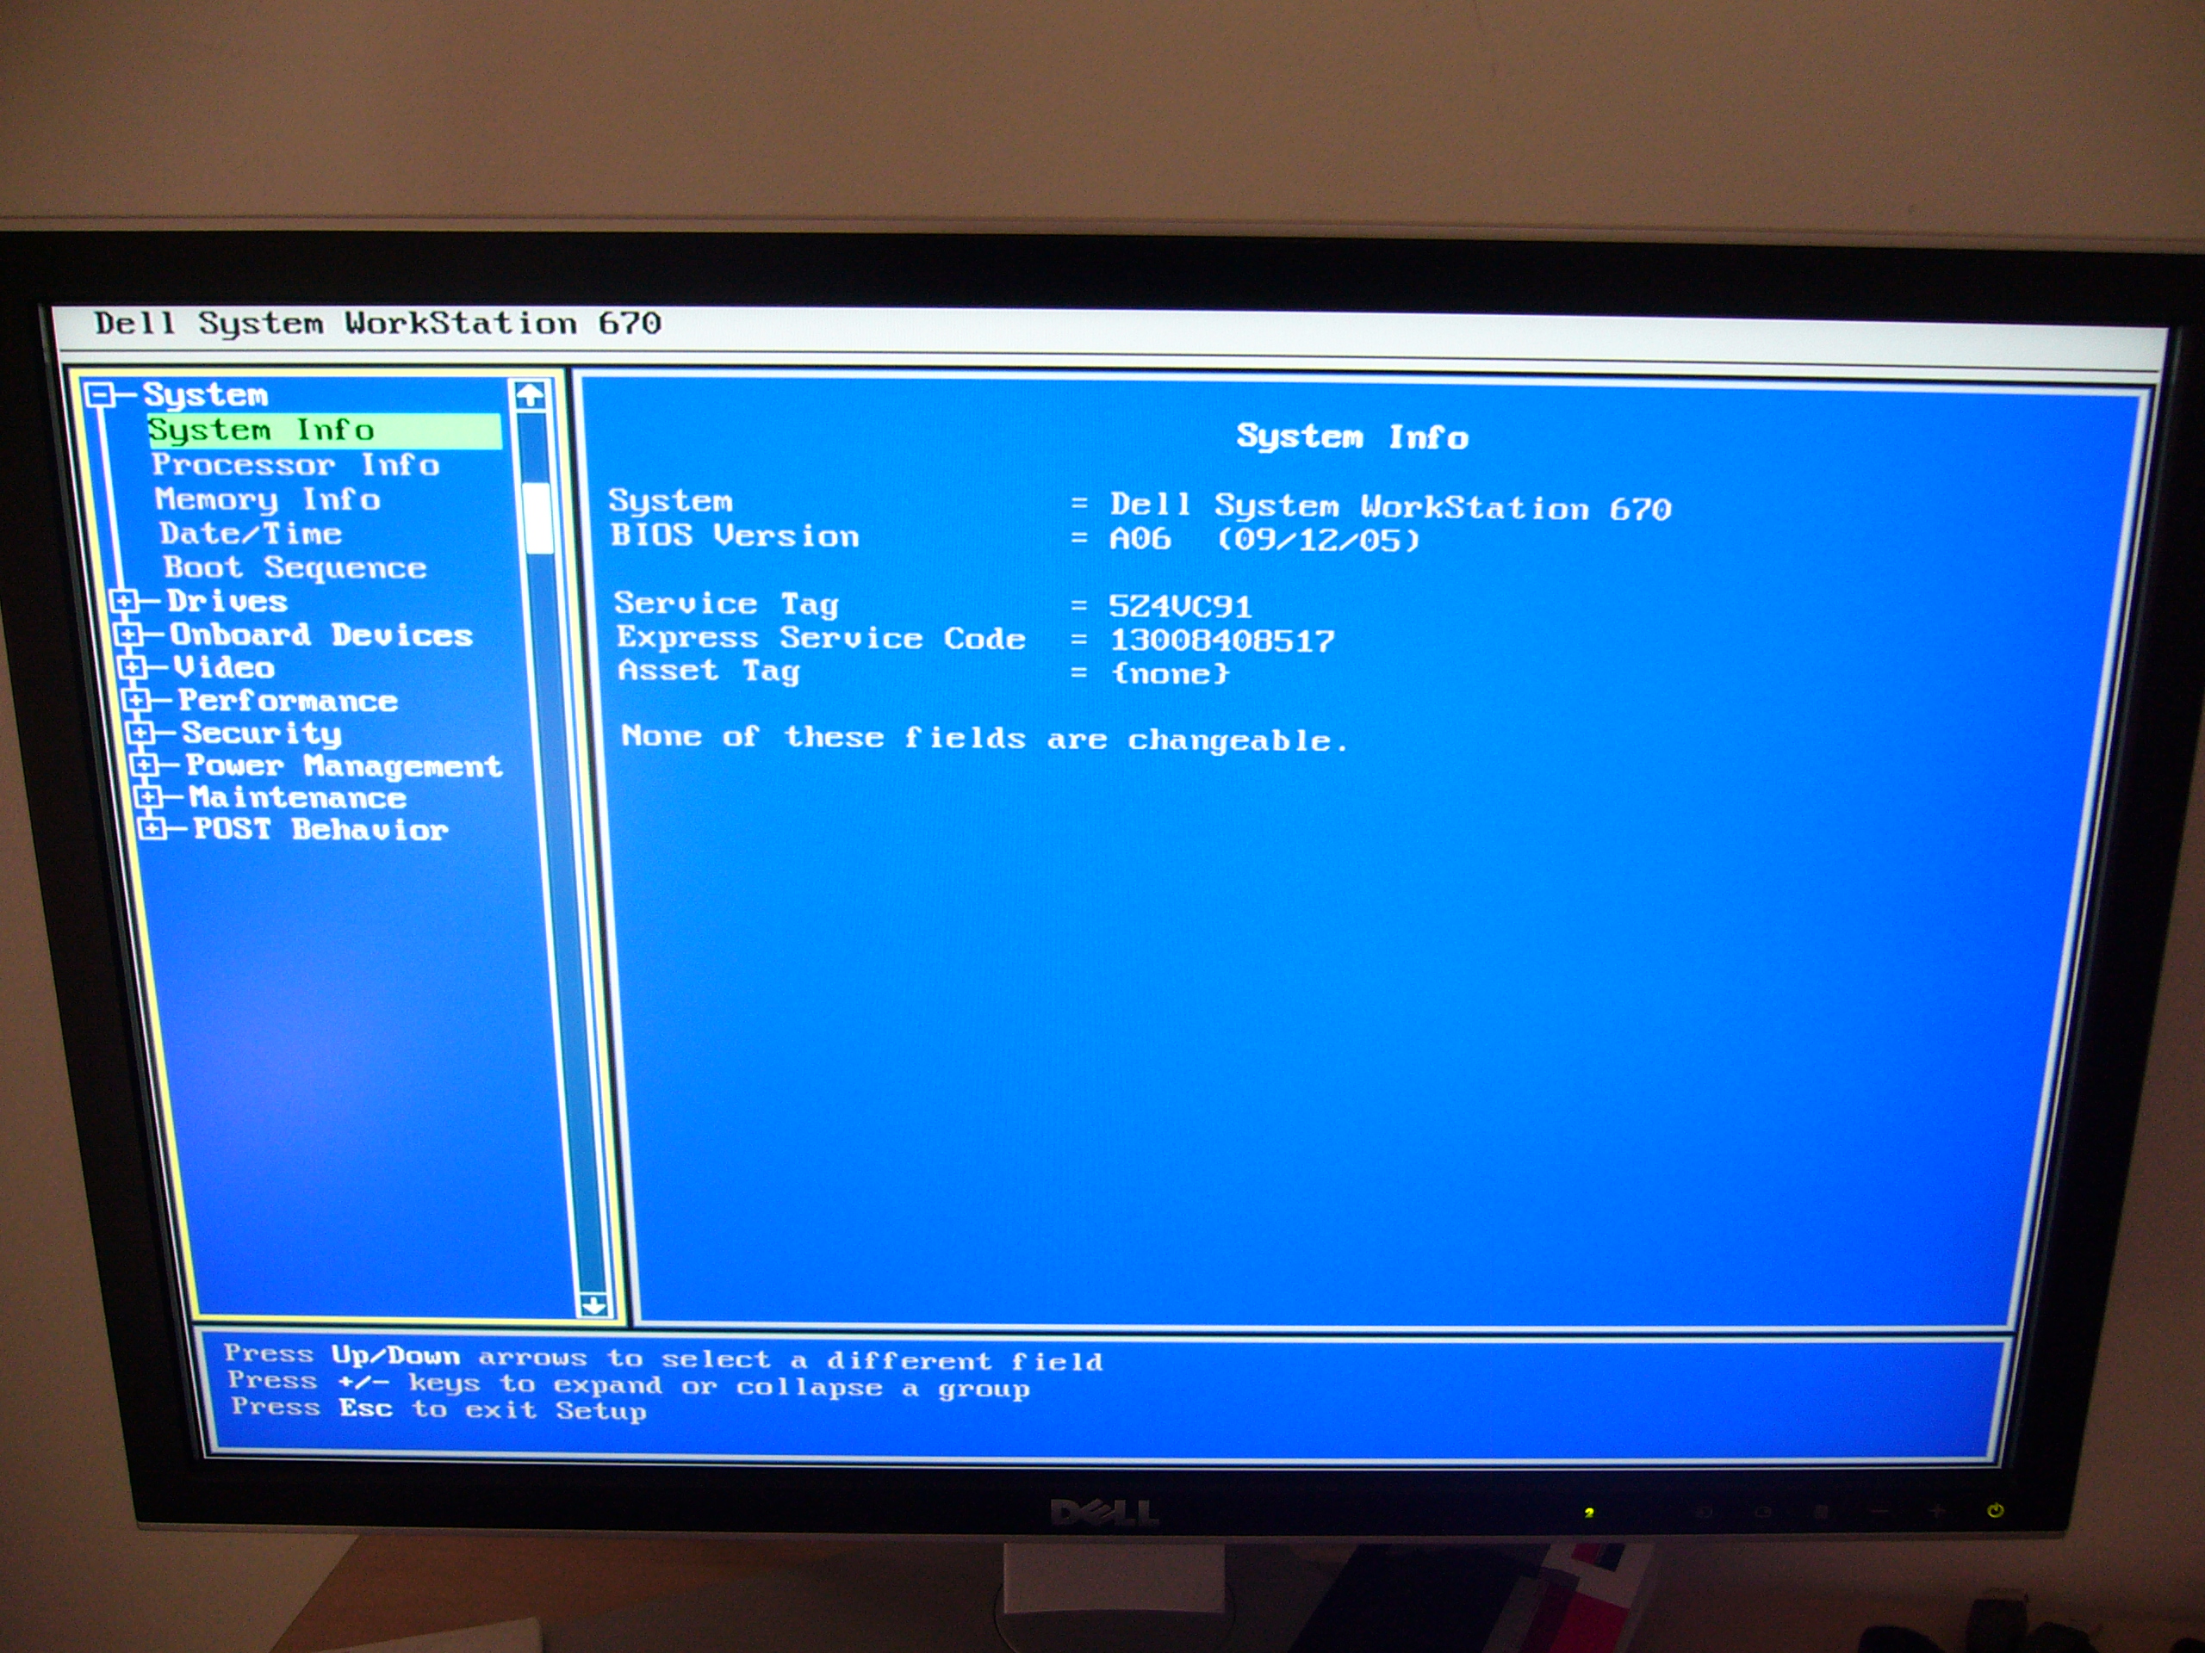Click the 'None of these fields are changeable' text

click(984, 739)
